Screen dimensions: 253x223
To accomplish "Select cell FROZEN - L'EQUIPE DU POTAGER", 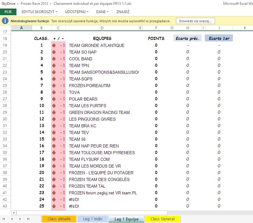I will pos(102,173).
